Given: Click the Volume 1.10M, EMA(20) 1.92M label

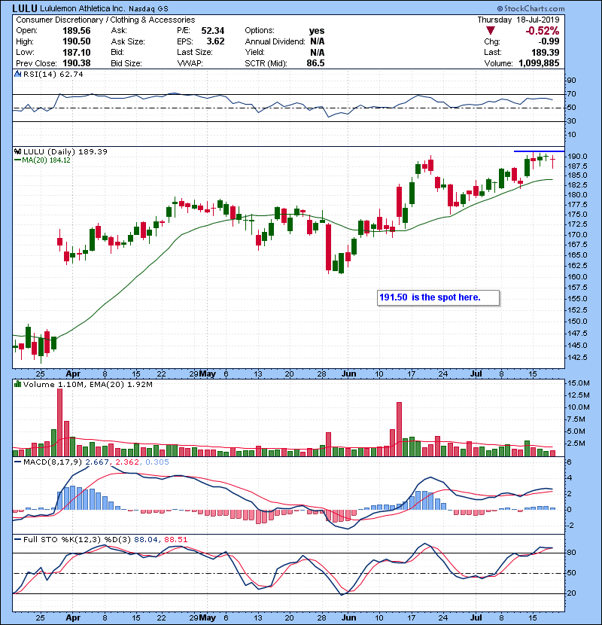Looking at the screenshot, I should pos(88,384).
